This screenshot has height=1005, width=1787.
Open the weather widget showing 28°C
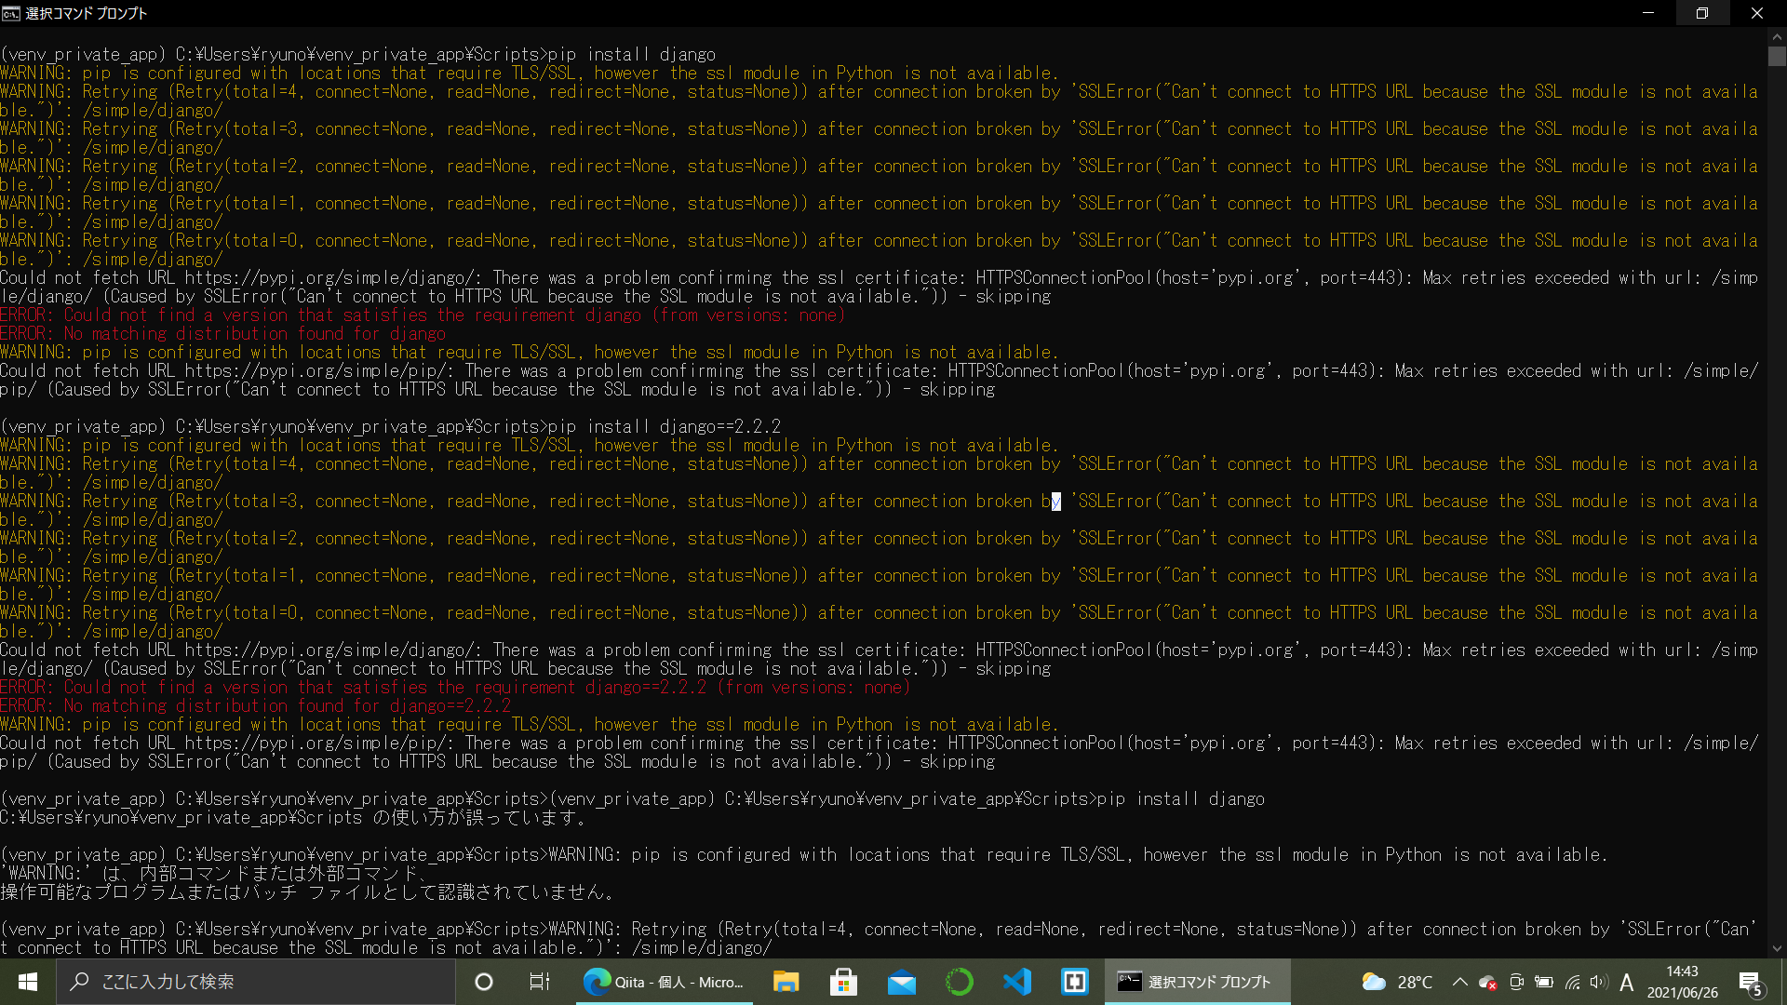[1397, 982]
